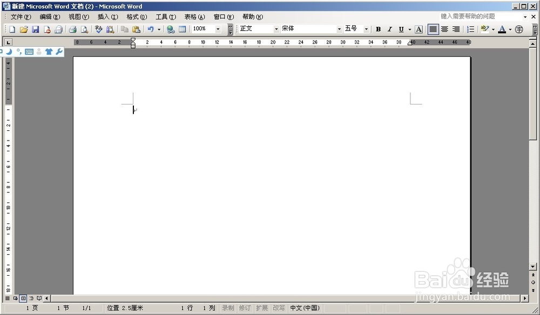This screenshot has height=315, width=540.
Task: Save the document with floppy icon
Action: point(36,29)
